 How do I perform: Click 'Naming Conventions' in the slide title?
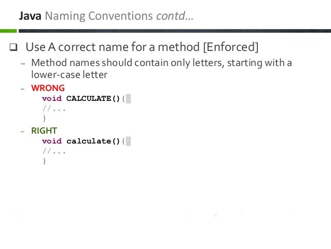[99, 16]
